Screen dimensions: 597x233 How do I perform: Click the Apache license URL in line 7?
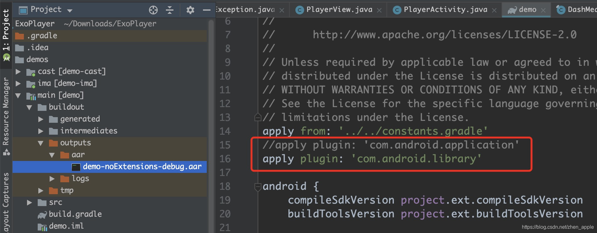click(x=445, y=35)
